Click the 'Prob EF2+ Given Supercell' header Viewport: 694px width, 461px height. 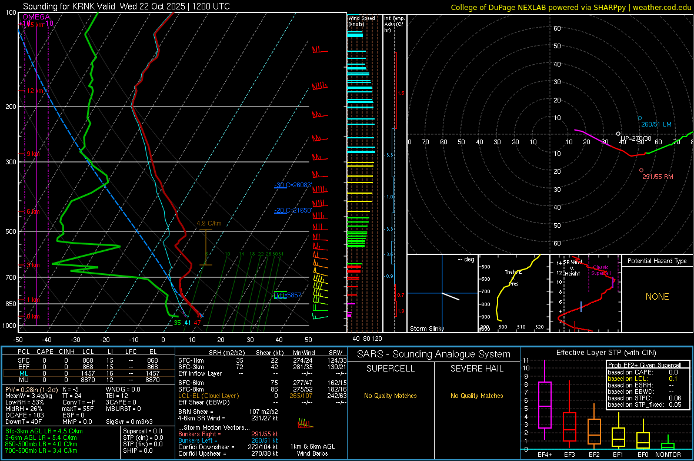pyautogui.click(x=645, y=365)
